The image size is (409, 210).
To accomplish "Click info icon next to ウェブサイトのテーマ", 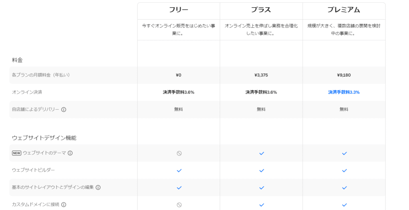I will 70,153.
